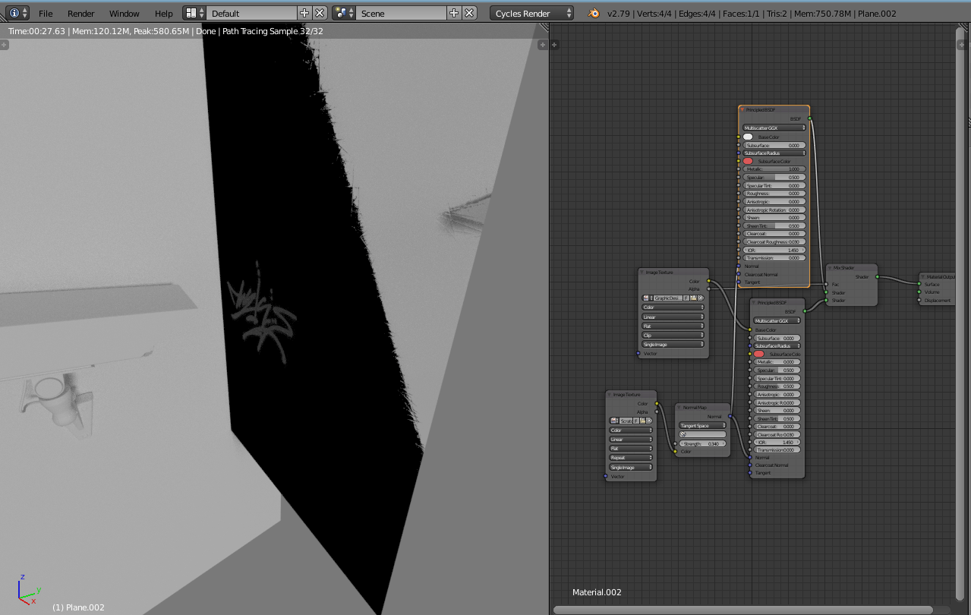
Task: Click the UV map field in Normal Map node
Action: tap(702, 434)
